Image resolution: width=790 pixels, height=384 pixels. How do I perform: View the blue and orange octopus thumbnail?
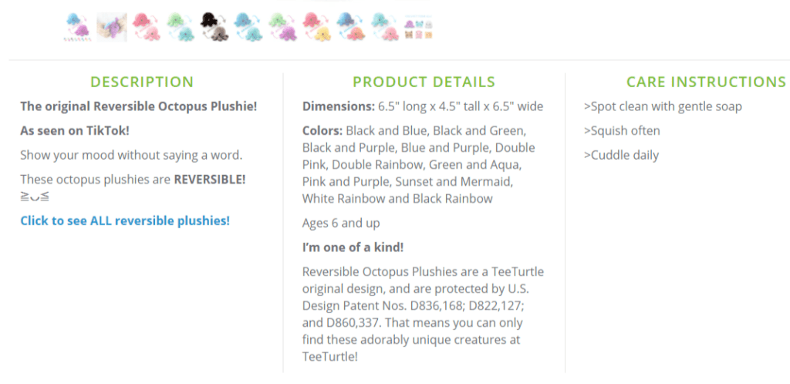[x=349, y=27]
